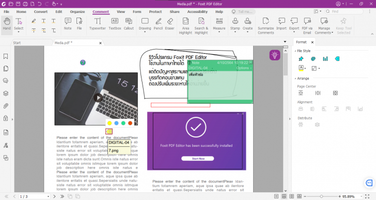Enable facing pages view mode
Image resolution: width=376 pixels, height=200 pixels.
[292, 196]
